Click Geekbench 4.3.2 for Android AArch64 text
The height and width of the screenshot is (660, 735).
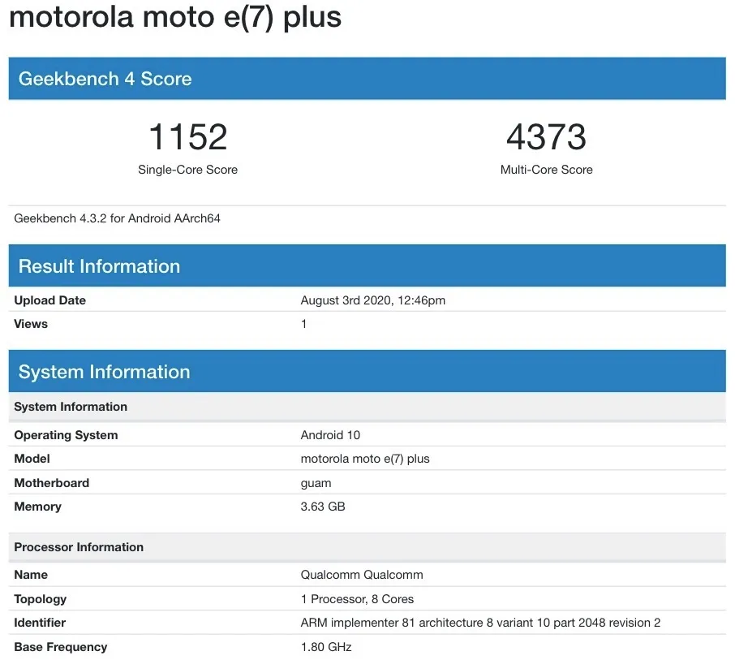coord(117,218)
